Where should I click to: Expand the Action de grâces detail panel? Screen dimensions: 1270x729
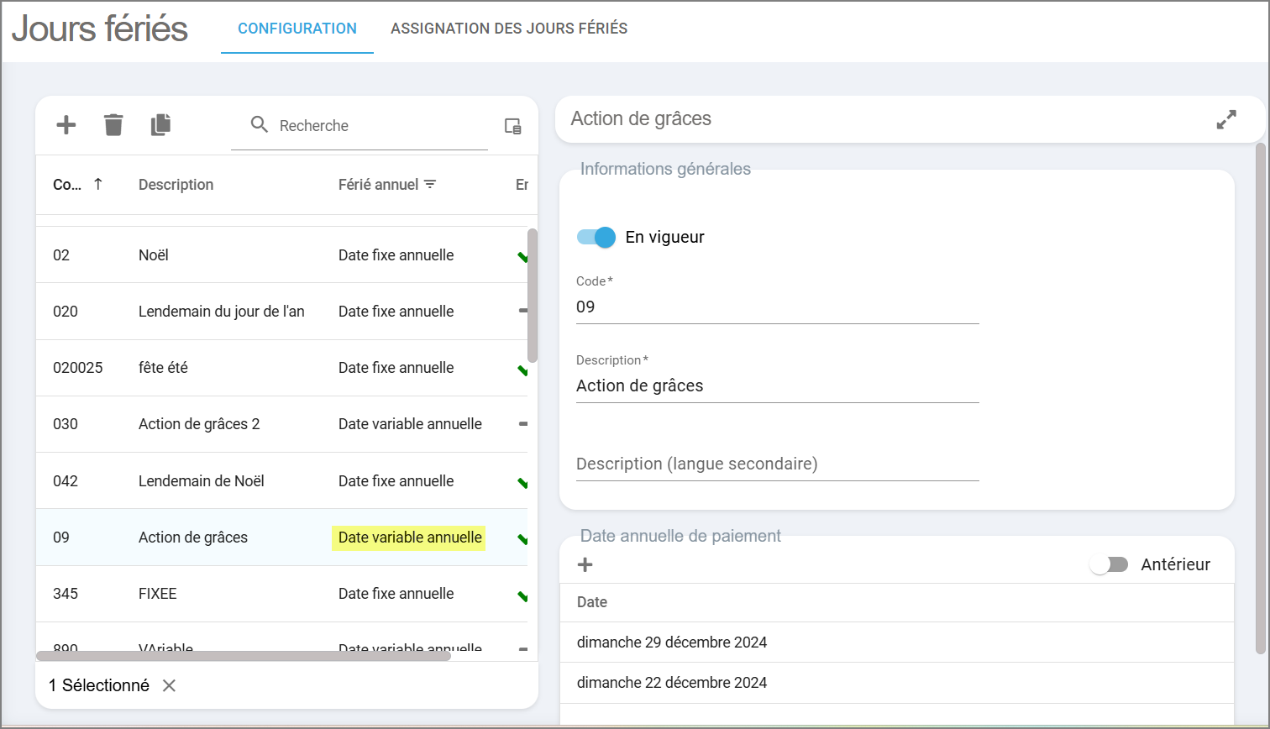coord(1226,119)
